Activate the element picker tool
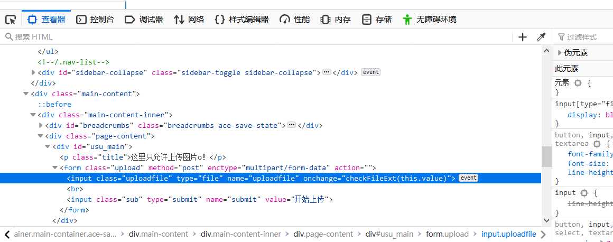The width and height of the screenshot is (613, 242). (x=11, y=20)
